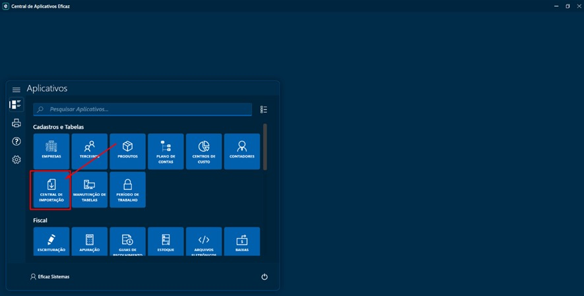The height and width of the screenshot is (296, 584).
Task: Open Período de Trabalho tile
Action: pos(127,190)
